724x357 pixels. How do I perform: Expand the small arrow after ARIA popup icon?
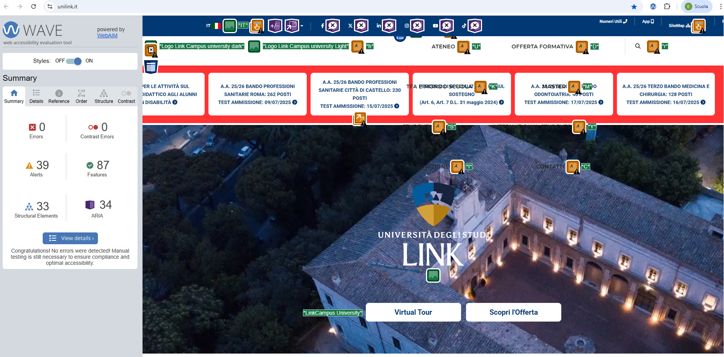pyautogui.click(x=302, y=26)
